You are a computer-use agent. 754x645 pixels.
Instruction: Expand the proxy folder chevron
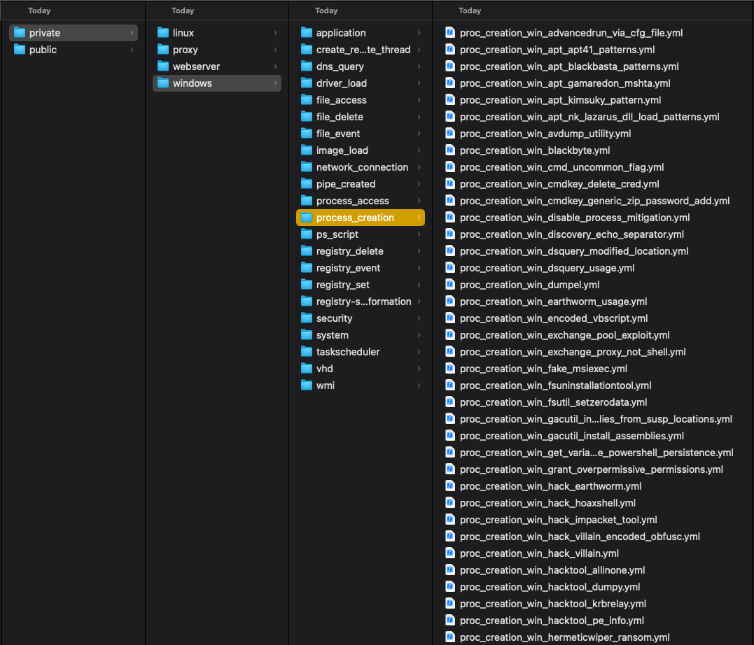pos(275,50)
